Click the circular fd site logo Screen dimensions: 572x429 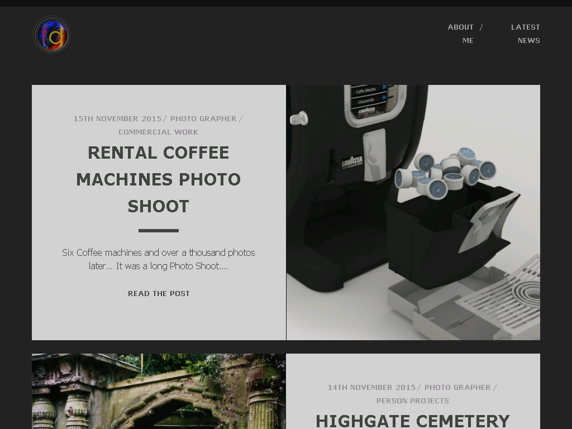click(x=52, y=35)
